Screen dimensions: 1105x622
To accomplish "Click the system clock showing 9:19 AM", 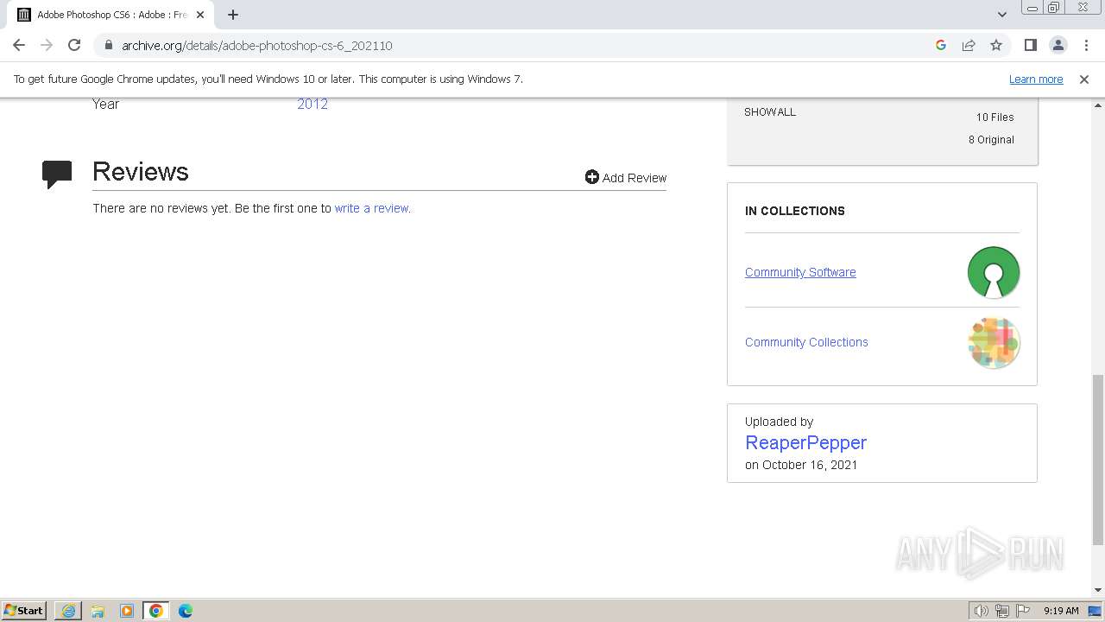I will point(1061,611).
